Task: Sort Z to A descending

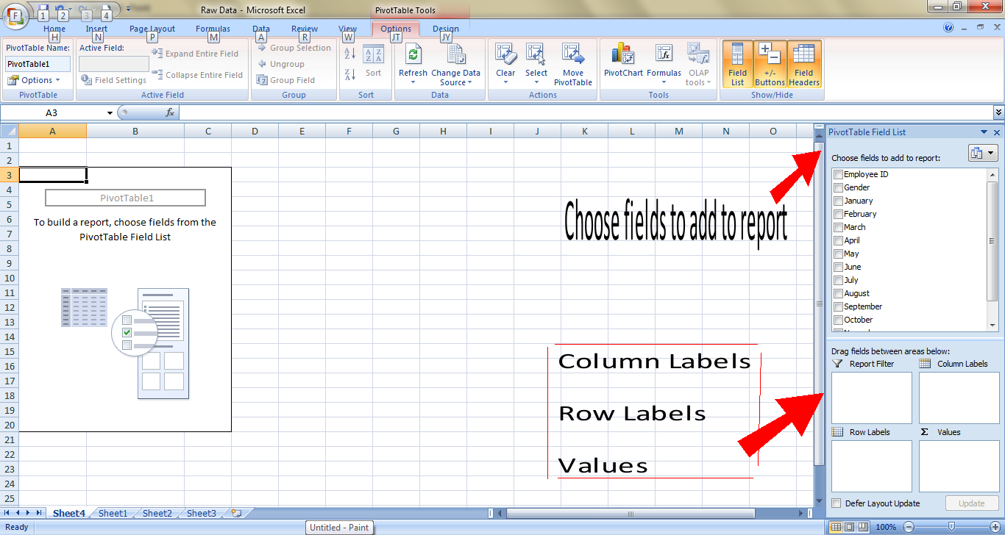Action: point(350,74)
